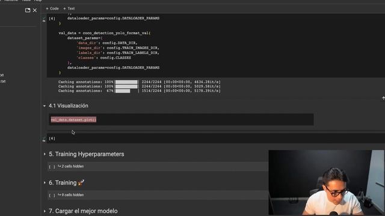The image size is (385, 216).
Task: Click the first Caching annotations output line
Action: coord(139,82)
